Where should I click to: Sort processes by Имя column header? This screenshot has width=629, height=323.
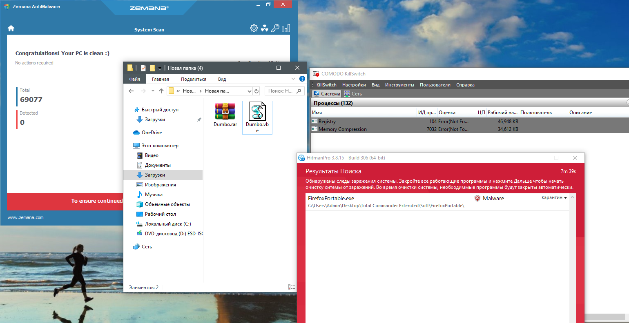coord(364,112)
